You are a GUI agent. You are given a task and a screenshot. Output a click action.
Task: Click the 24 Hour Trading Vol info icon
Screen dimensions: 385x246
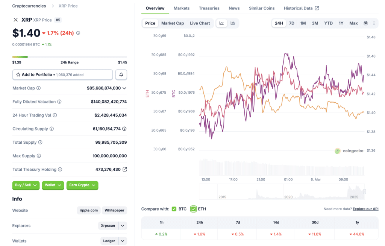pos(55,115)
